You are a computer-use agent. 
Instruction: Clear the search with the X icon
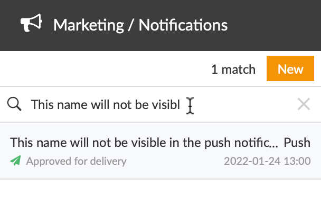coord(304,104)
